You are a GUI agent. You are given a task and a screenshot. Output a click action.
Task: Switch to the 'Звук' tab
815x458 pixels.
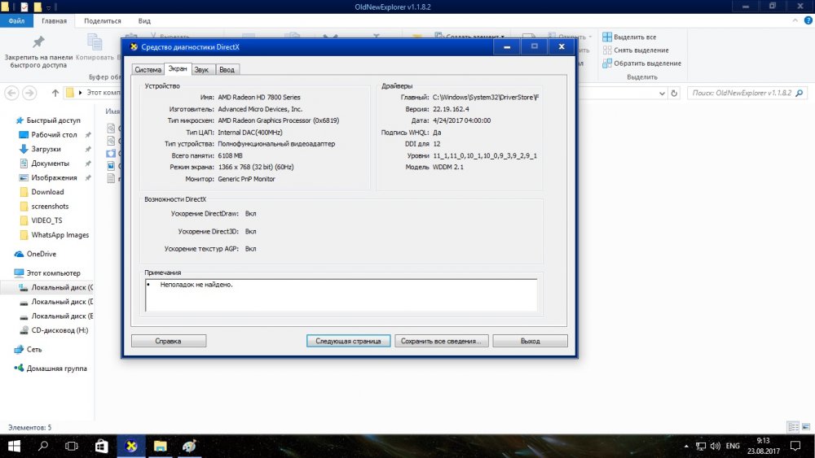[x=202, y=70]
